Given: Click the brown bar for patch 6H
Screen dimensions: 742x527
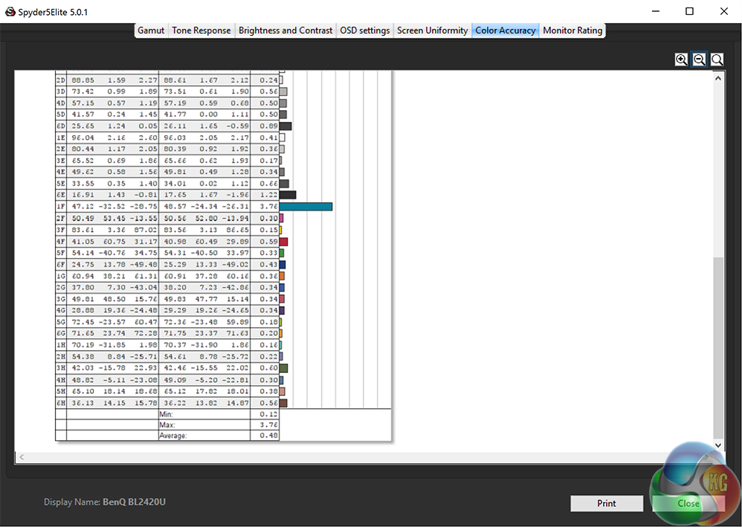Looking at the screenshot, I should 283,403.
